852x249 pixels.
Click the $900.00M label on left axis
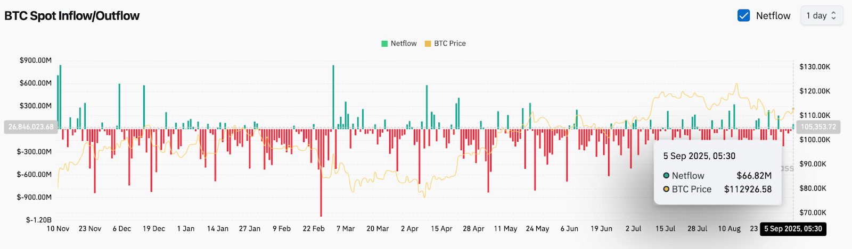click(x=36, y=61)
